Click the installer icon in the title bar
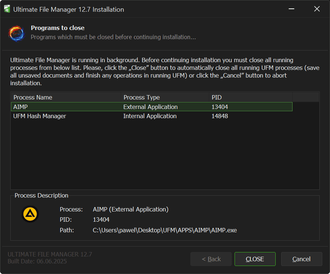Screen dimensions: 330x274 [x=7, y=9]
